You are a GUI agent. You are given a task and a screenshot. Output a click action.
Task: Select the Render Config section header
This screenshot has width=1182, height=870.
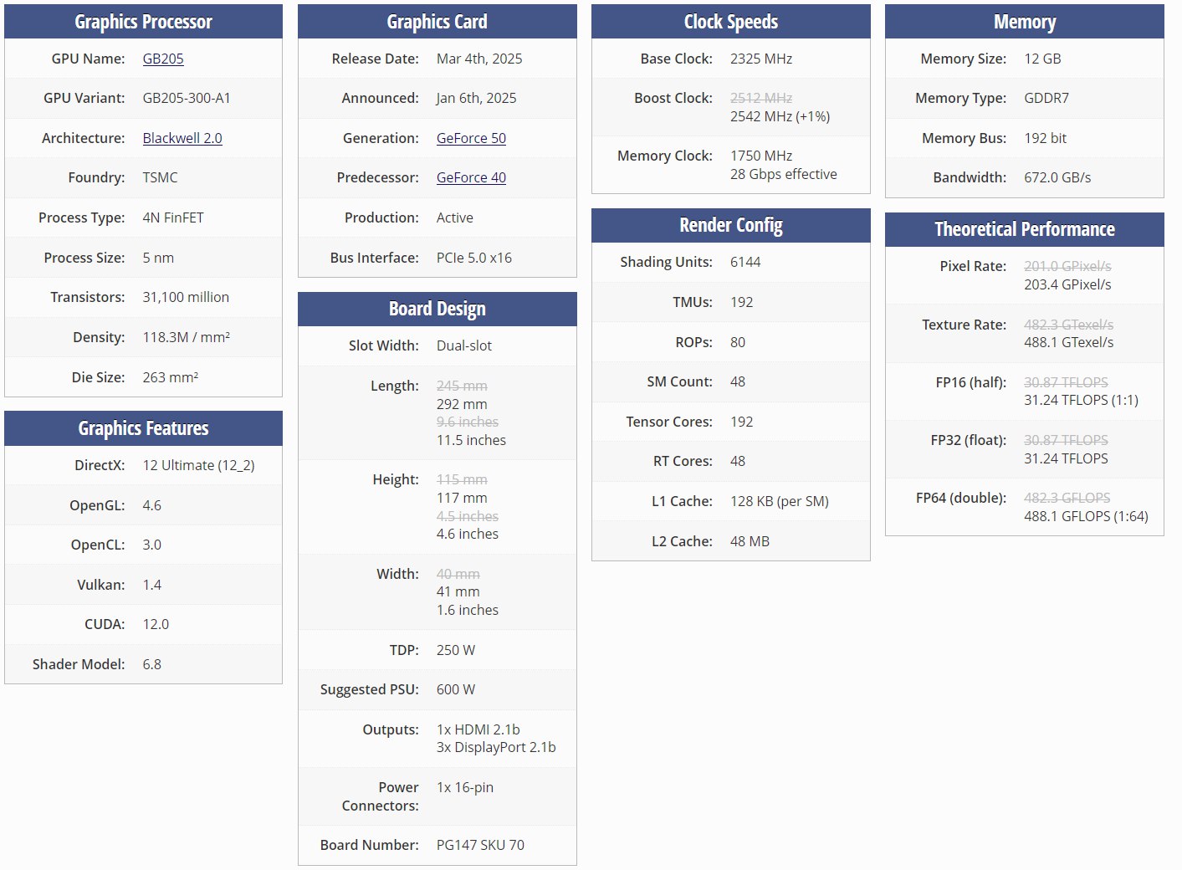[x=730, y=225]
